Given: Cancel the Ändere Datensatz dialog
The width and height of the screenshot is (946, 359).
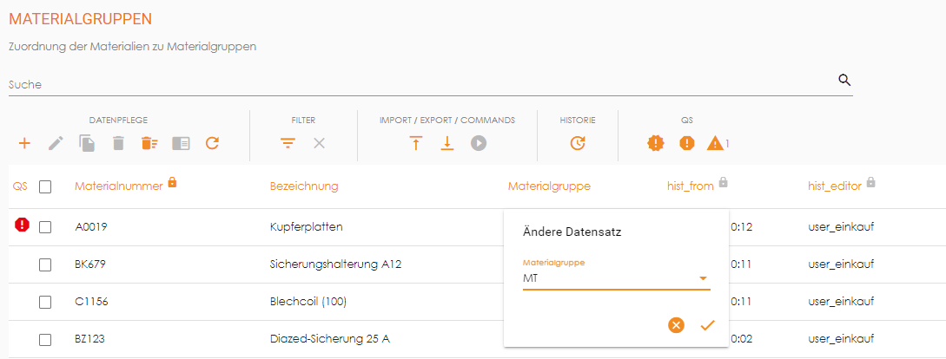Looking at the screenshot, I should click(677, 325).
